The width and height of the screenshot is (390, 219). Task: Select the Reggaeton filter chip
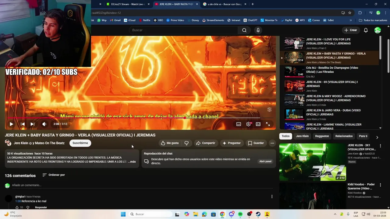[322, 136]
